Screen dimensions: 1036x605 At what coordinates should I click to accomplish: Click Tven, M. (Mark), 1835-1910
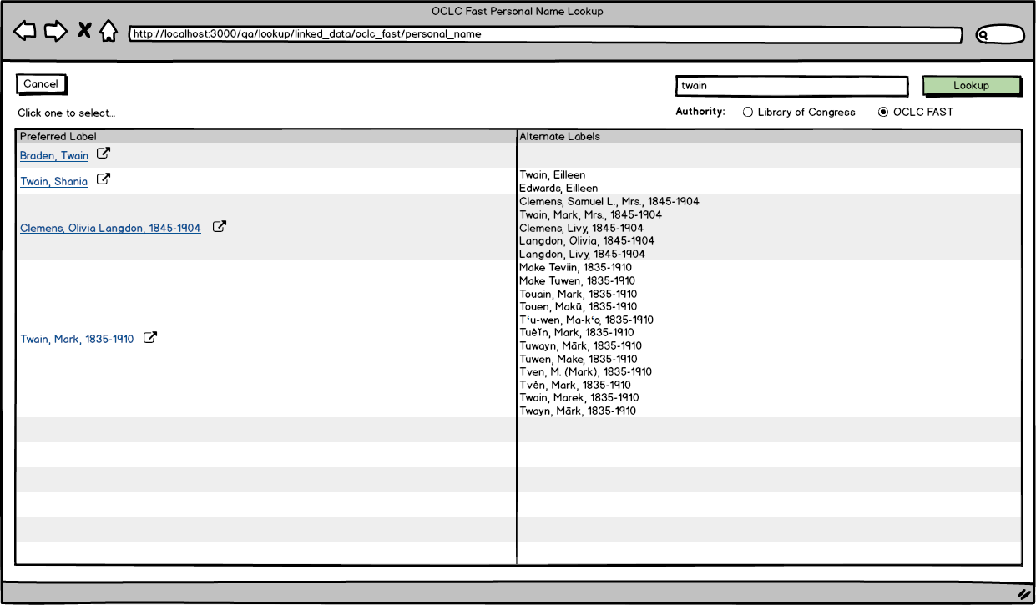(585, 371)
